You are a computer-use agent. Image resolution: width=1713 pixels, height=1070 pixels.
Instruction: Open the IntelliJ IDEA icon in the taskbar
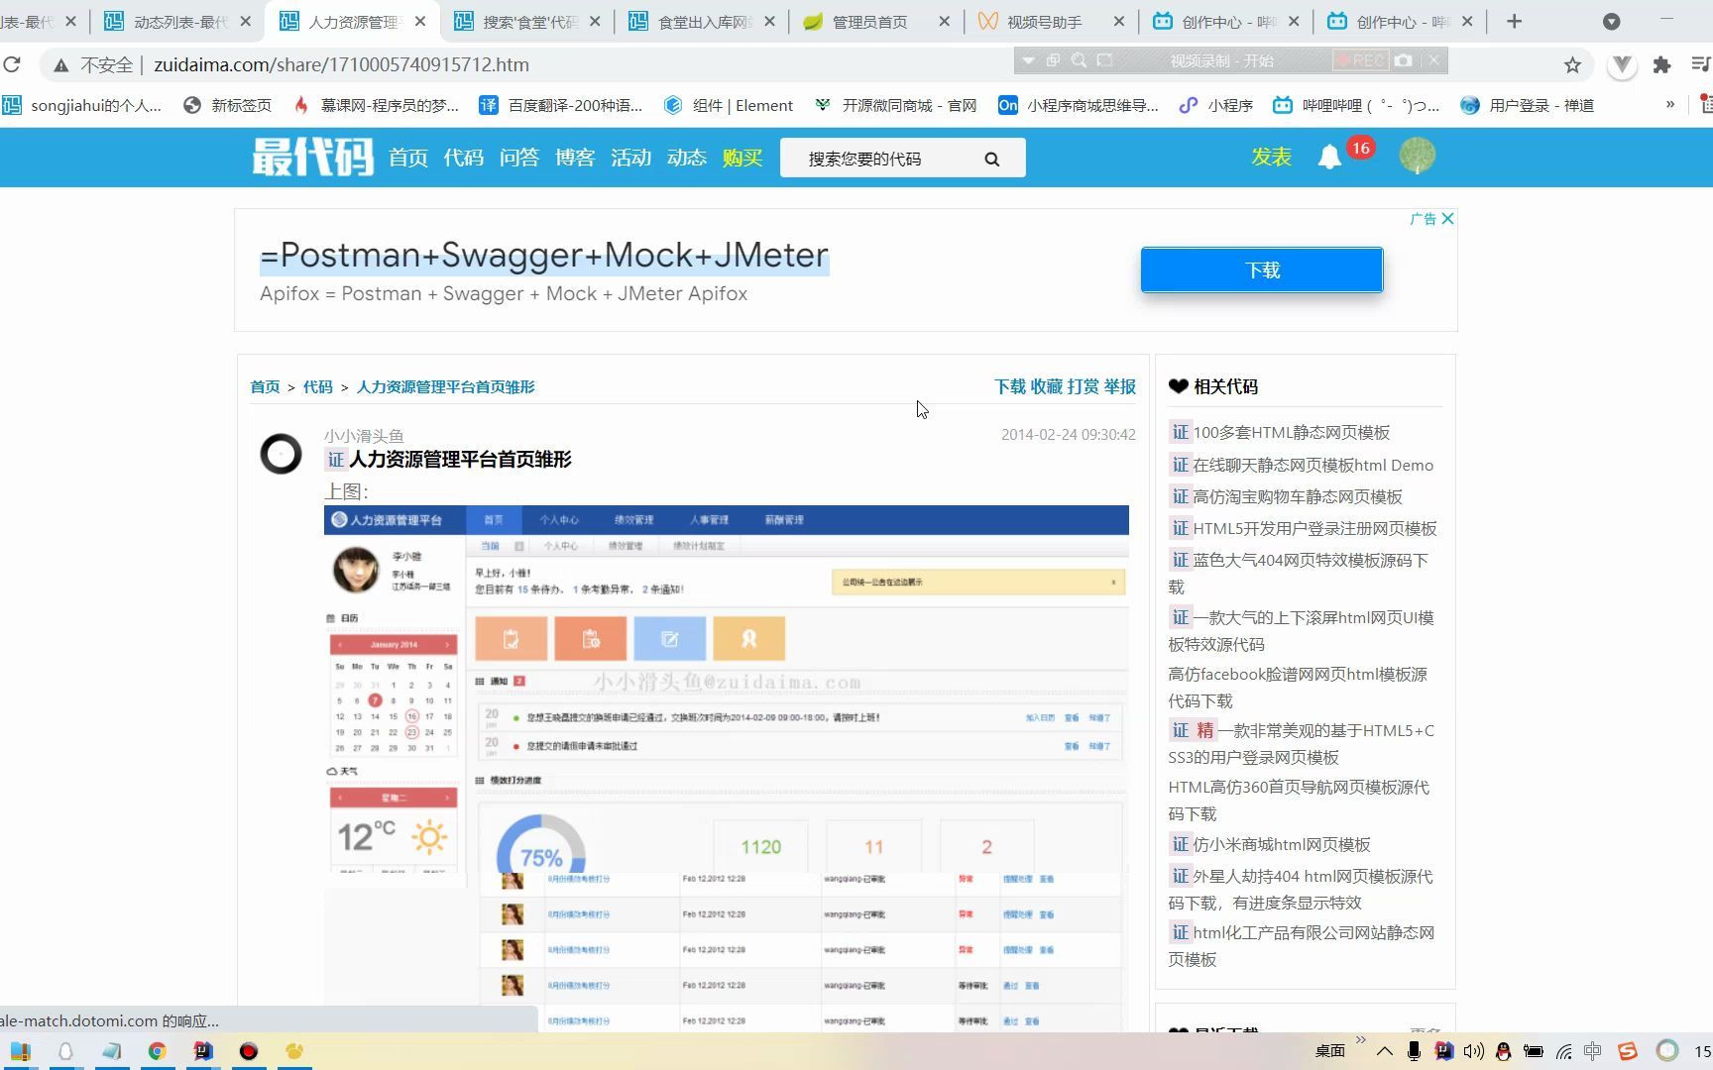[203, 1051]
